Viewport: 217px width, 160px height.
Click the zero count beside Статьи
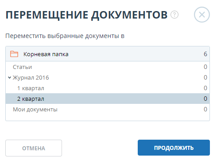pyautogui.click(x=205, y=67)
